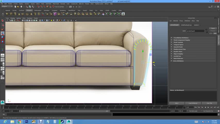The width and height of the screenshot is (220, 124).
Task: Click the polygon sphere shelf icon
Action: [7, 14]
